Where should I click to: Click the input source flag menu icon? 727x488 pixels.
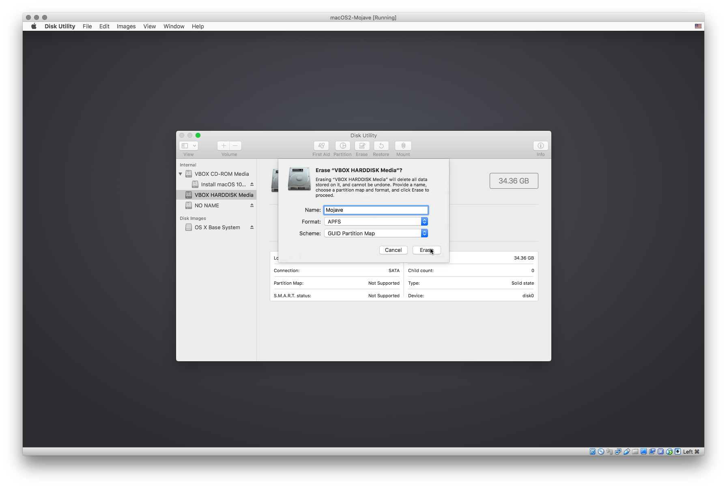698,26
